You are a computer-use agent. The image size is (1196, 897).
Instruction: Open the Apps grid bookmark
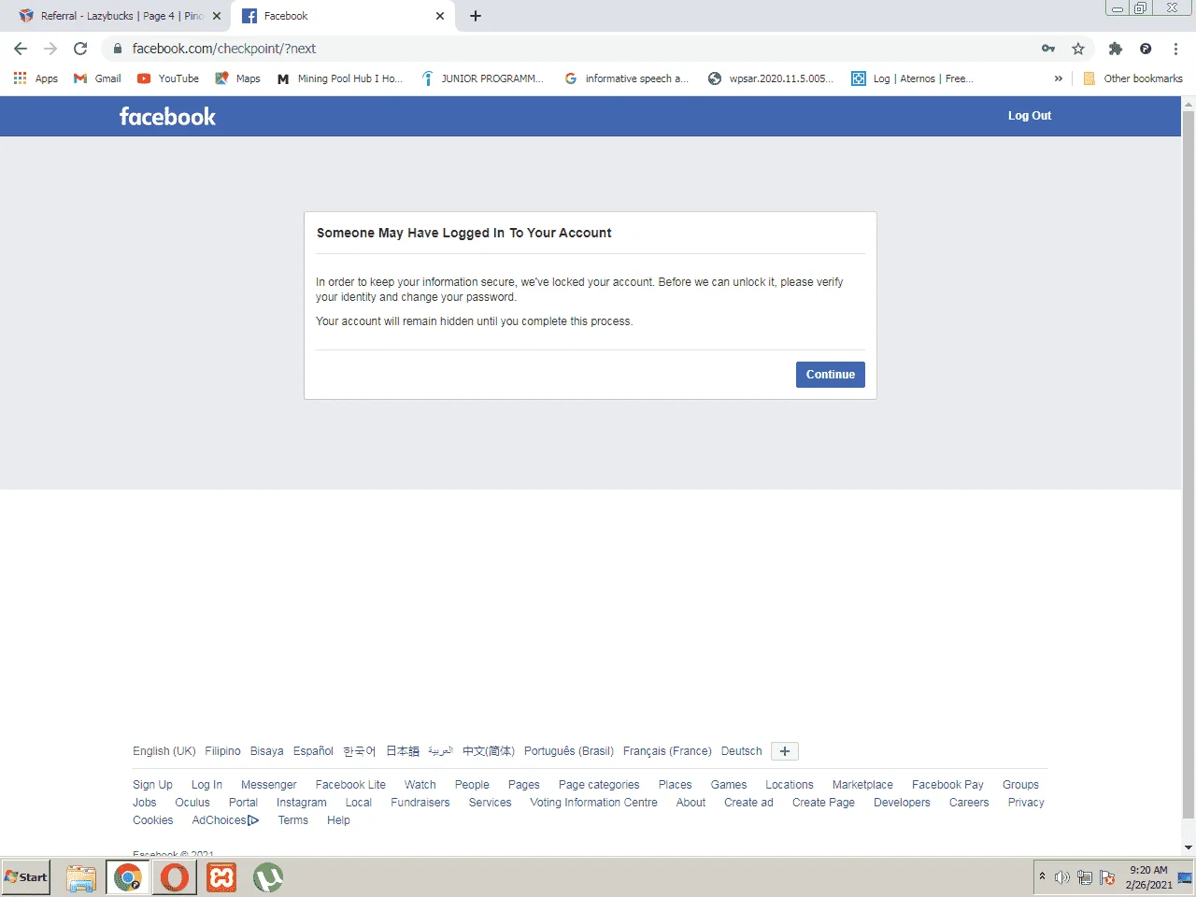pos(36,78)
